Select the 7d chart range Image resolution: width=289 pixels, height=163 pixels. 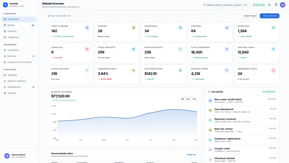(x=183, y=99)
